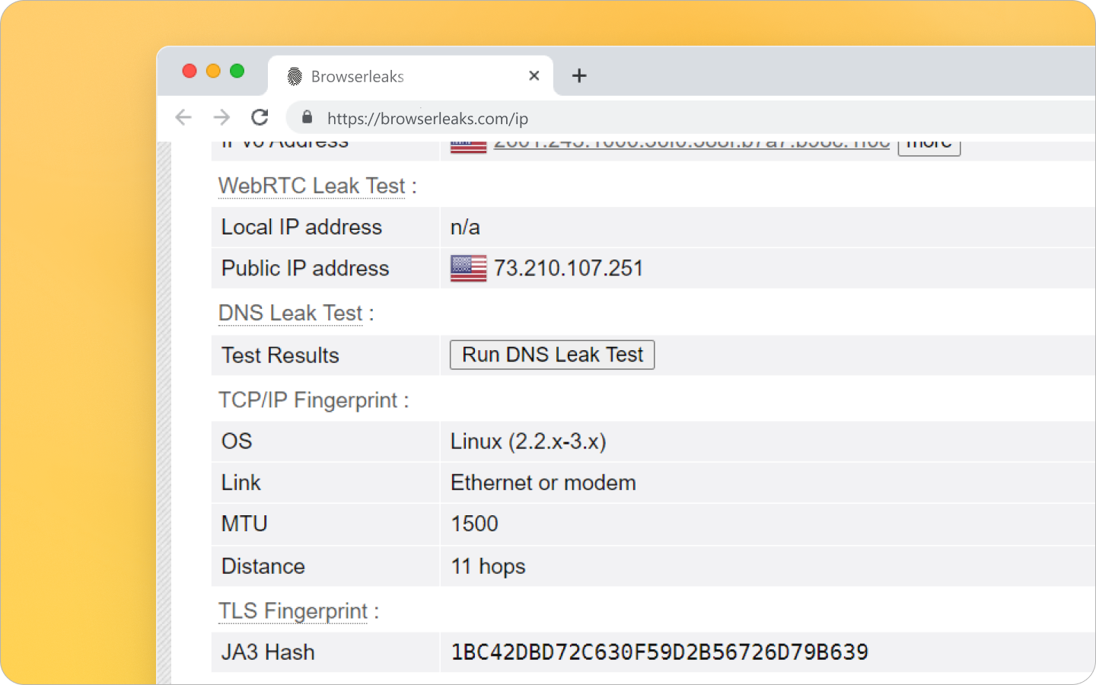This screenshot has height=685, width=1096.
Task: Open the TLS Fingerprint link
Action: [x=292, y=611]
